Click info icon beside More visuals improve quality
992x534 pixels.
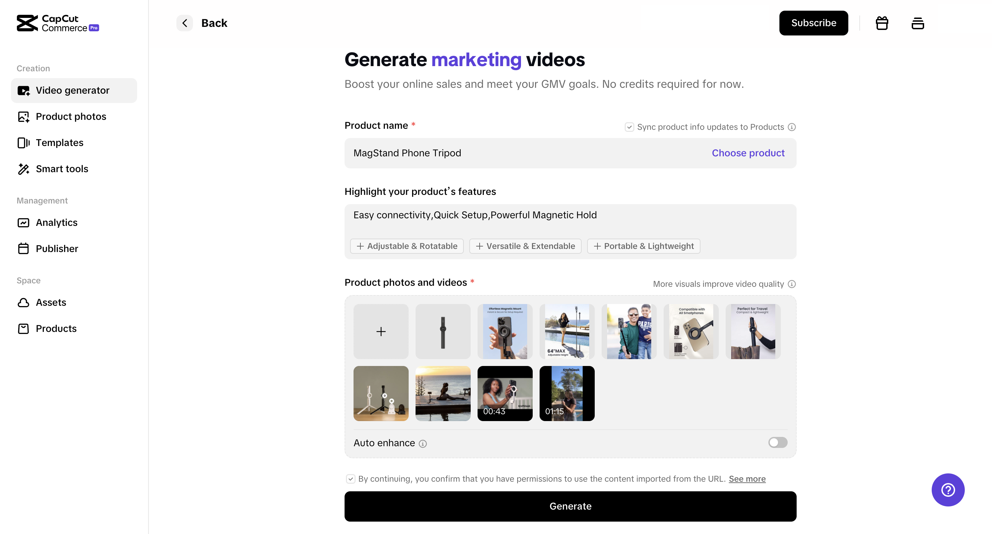click(x=792, y=284)
